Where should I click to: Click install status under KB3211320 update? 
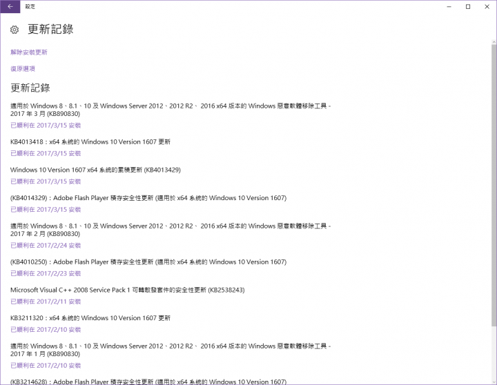[x=46, y=330]
